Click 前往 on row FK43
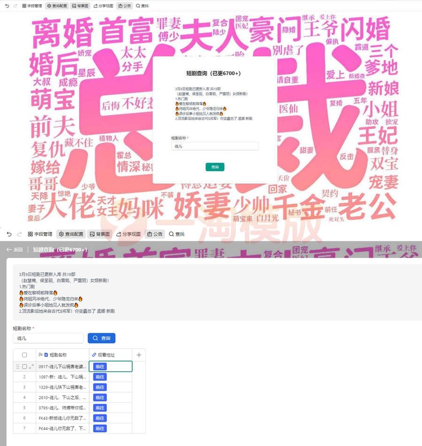Viewport: 422px width, 446px height. 99,418
